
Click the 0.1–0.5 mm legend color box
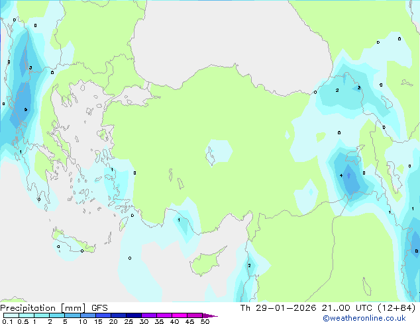(11, 315)
